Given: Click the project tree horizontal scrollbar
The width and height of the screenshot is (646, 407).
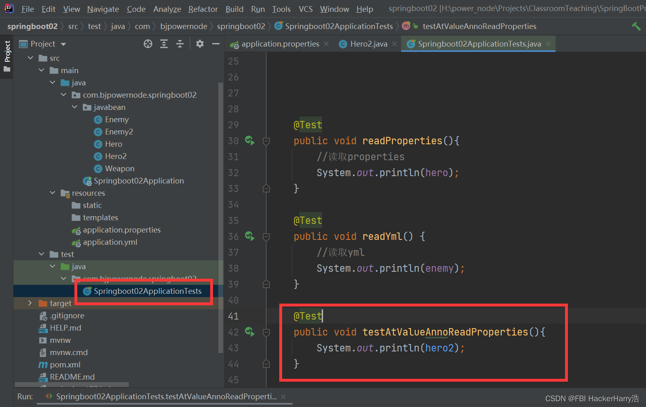Looking at the screenshot, I should click(72, 385).
